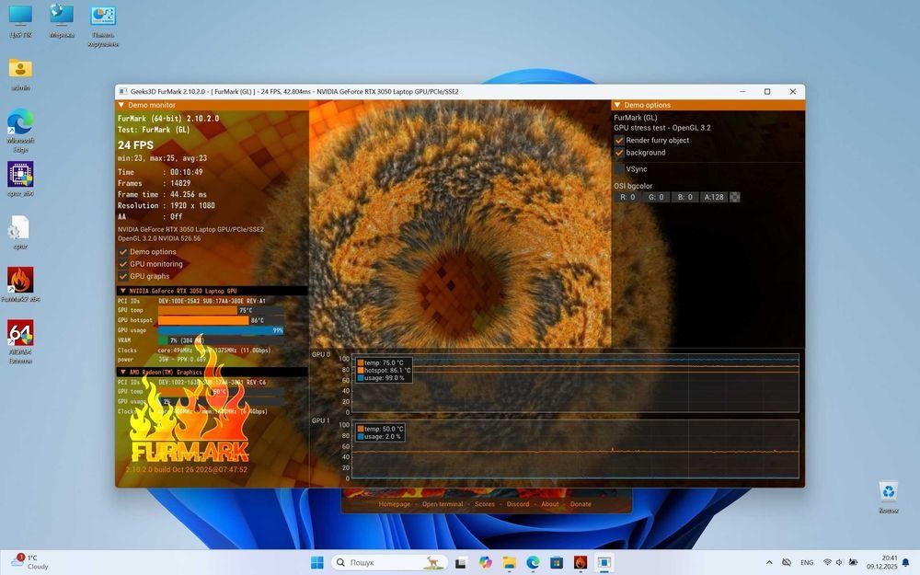Click the G: 0 color value field
This screenshot has width=920, height=575.
click(656, 197)
